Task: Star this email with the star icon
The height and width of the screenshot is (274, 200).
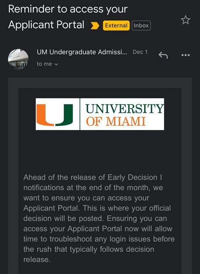Action: click(x=185, y=20)
